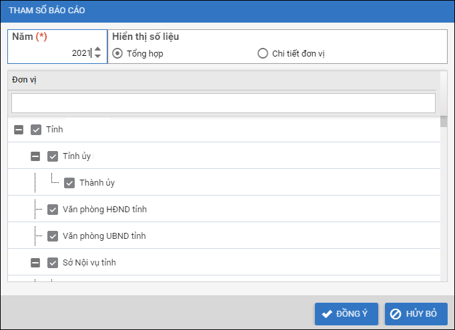
Task: Collapse the Tỉnh ủy tree node
Action: (x=36, y=156)
